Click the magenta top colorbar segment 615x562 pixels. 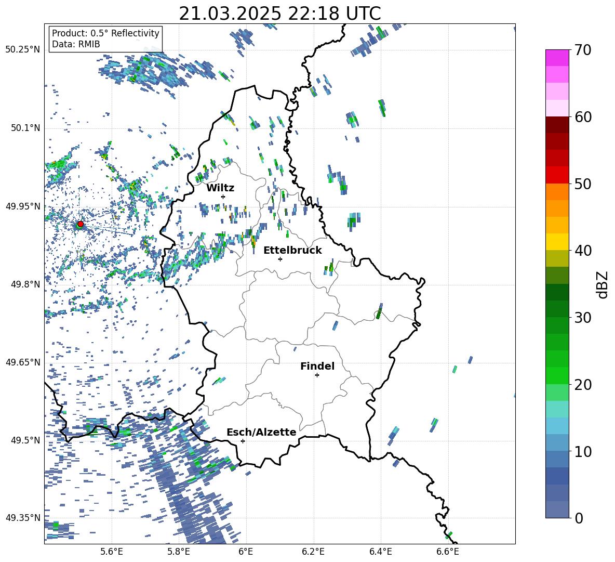[557, 58]
